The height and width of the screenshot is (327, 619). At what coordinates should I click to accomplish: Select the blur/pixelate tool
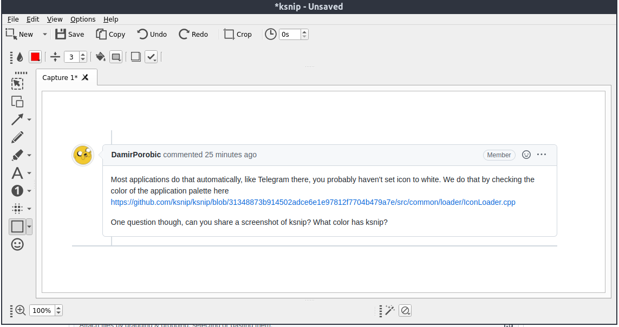point(17,209)
